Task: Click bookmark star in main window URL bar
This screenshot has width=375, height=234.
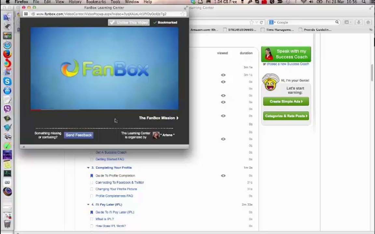Action: pos(251,22)
